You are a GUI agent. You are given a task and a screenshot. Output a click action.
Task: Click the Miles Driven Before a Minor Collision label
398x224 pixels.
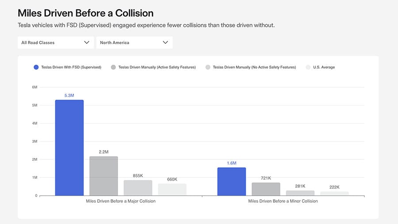coord(283,201)
